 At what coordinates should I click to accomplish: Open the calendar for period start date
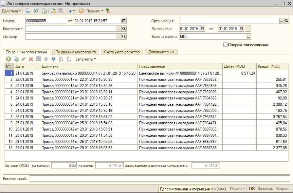(203, 29)
